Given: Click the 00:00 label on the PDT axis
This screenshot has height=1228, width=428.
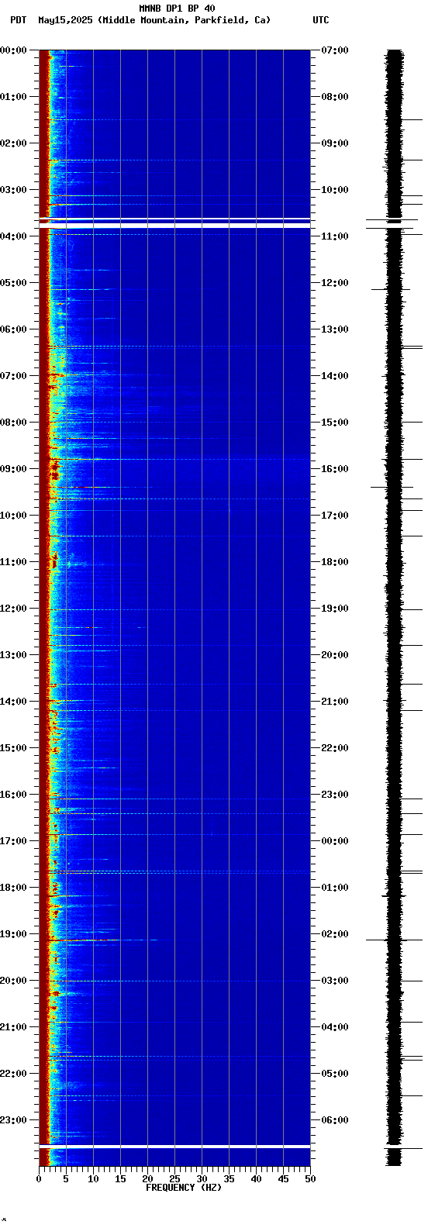Looking at the screenshot, I should point(14,50).
